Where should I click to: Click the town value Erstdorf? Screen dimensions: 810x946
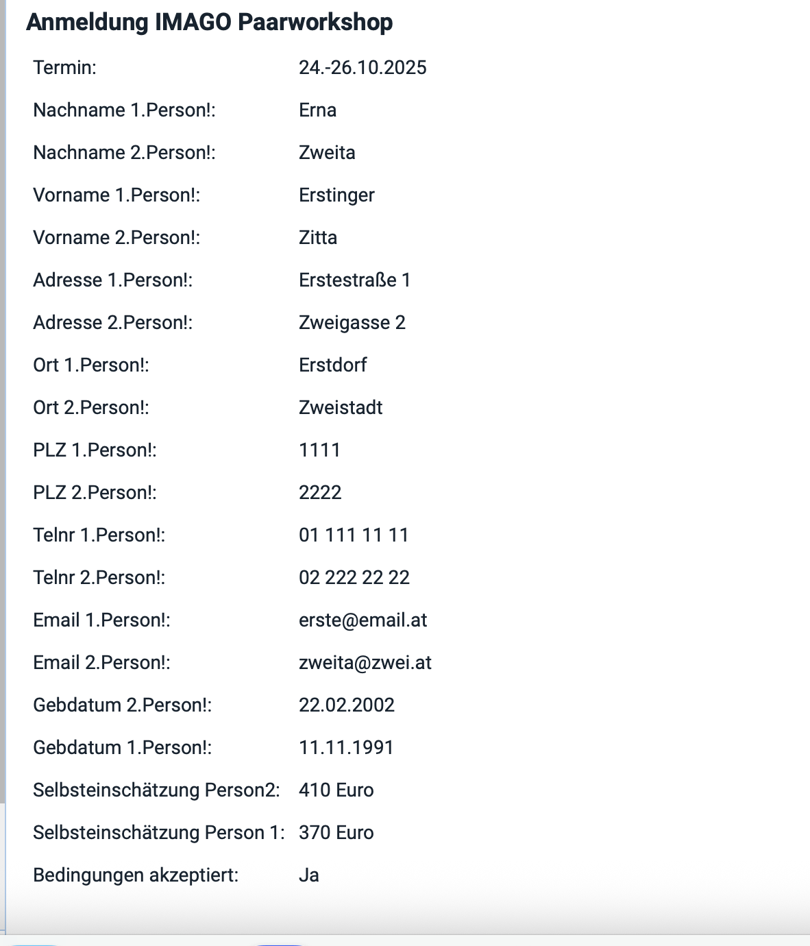(332, 365)
